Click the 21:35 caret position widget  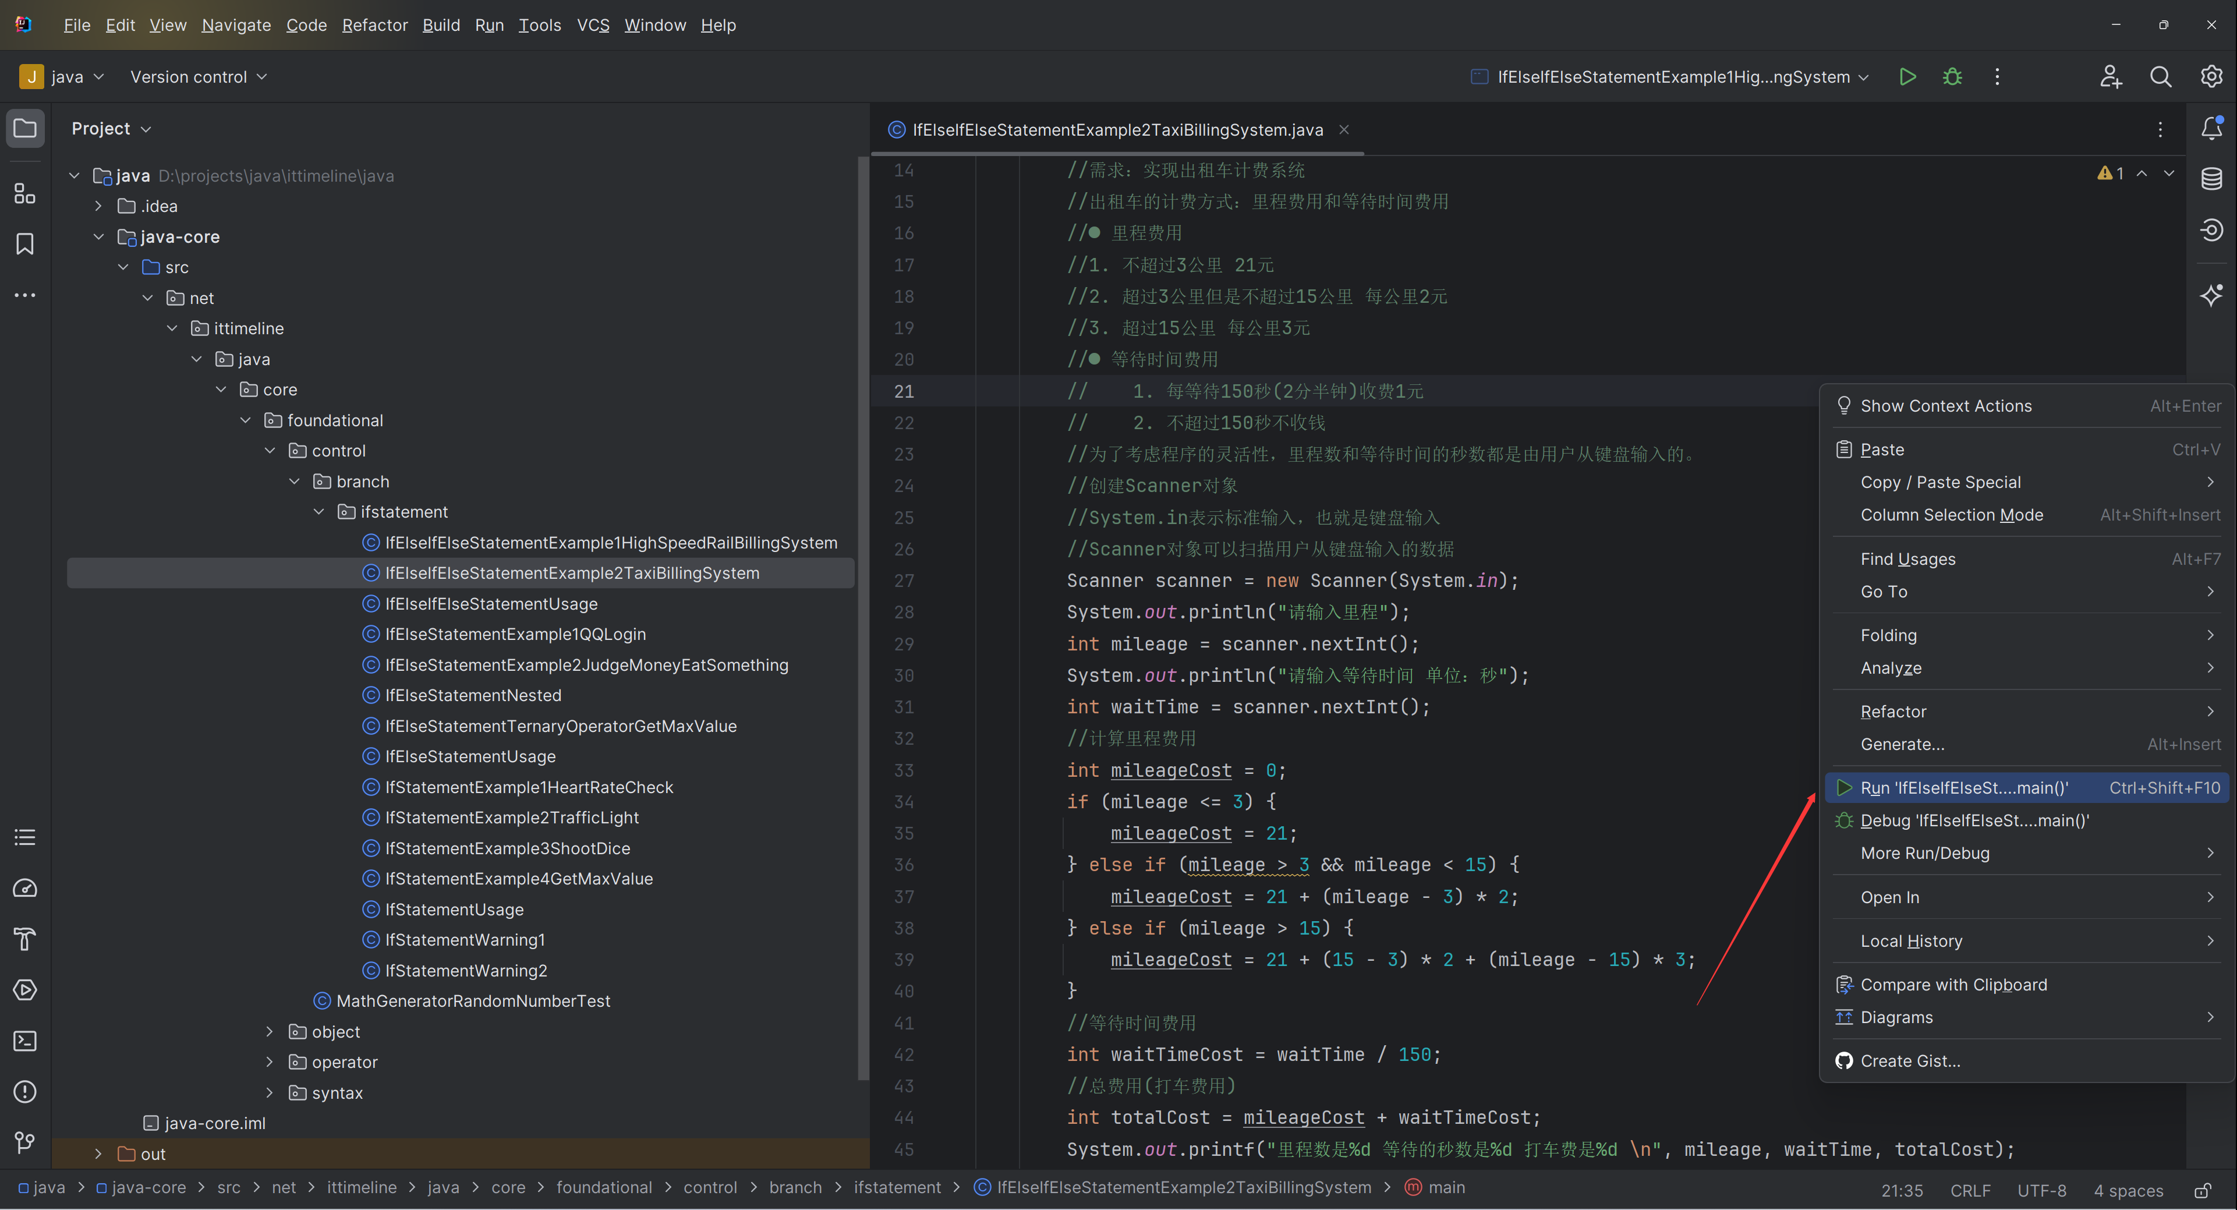1902,1190
